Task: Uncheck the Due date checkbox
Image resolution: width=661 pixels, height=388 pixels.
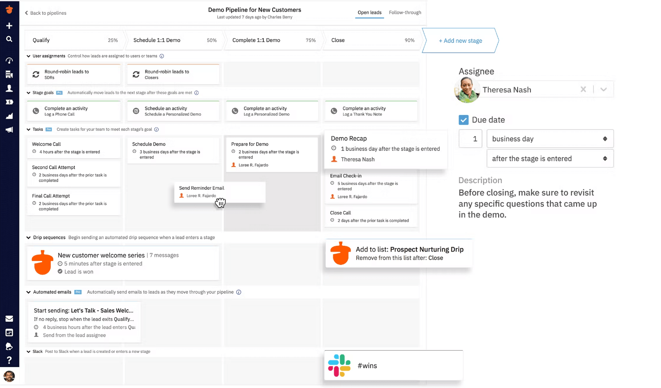Action: click(x=463, y=120)
